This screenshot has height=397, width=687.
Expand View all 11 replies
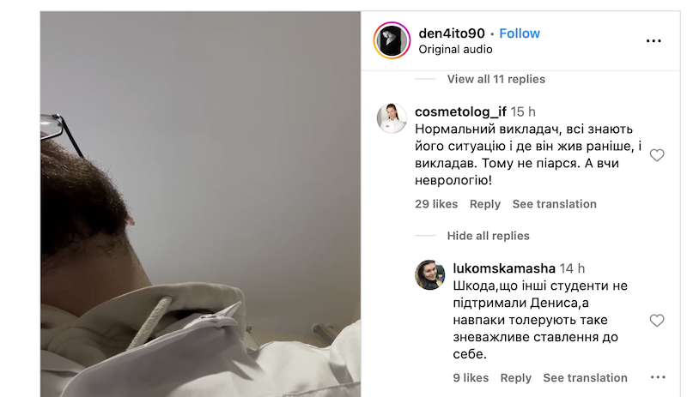(x=496, y=79)
